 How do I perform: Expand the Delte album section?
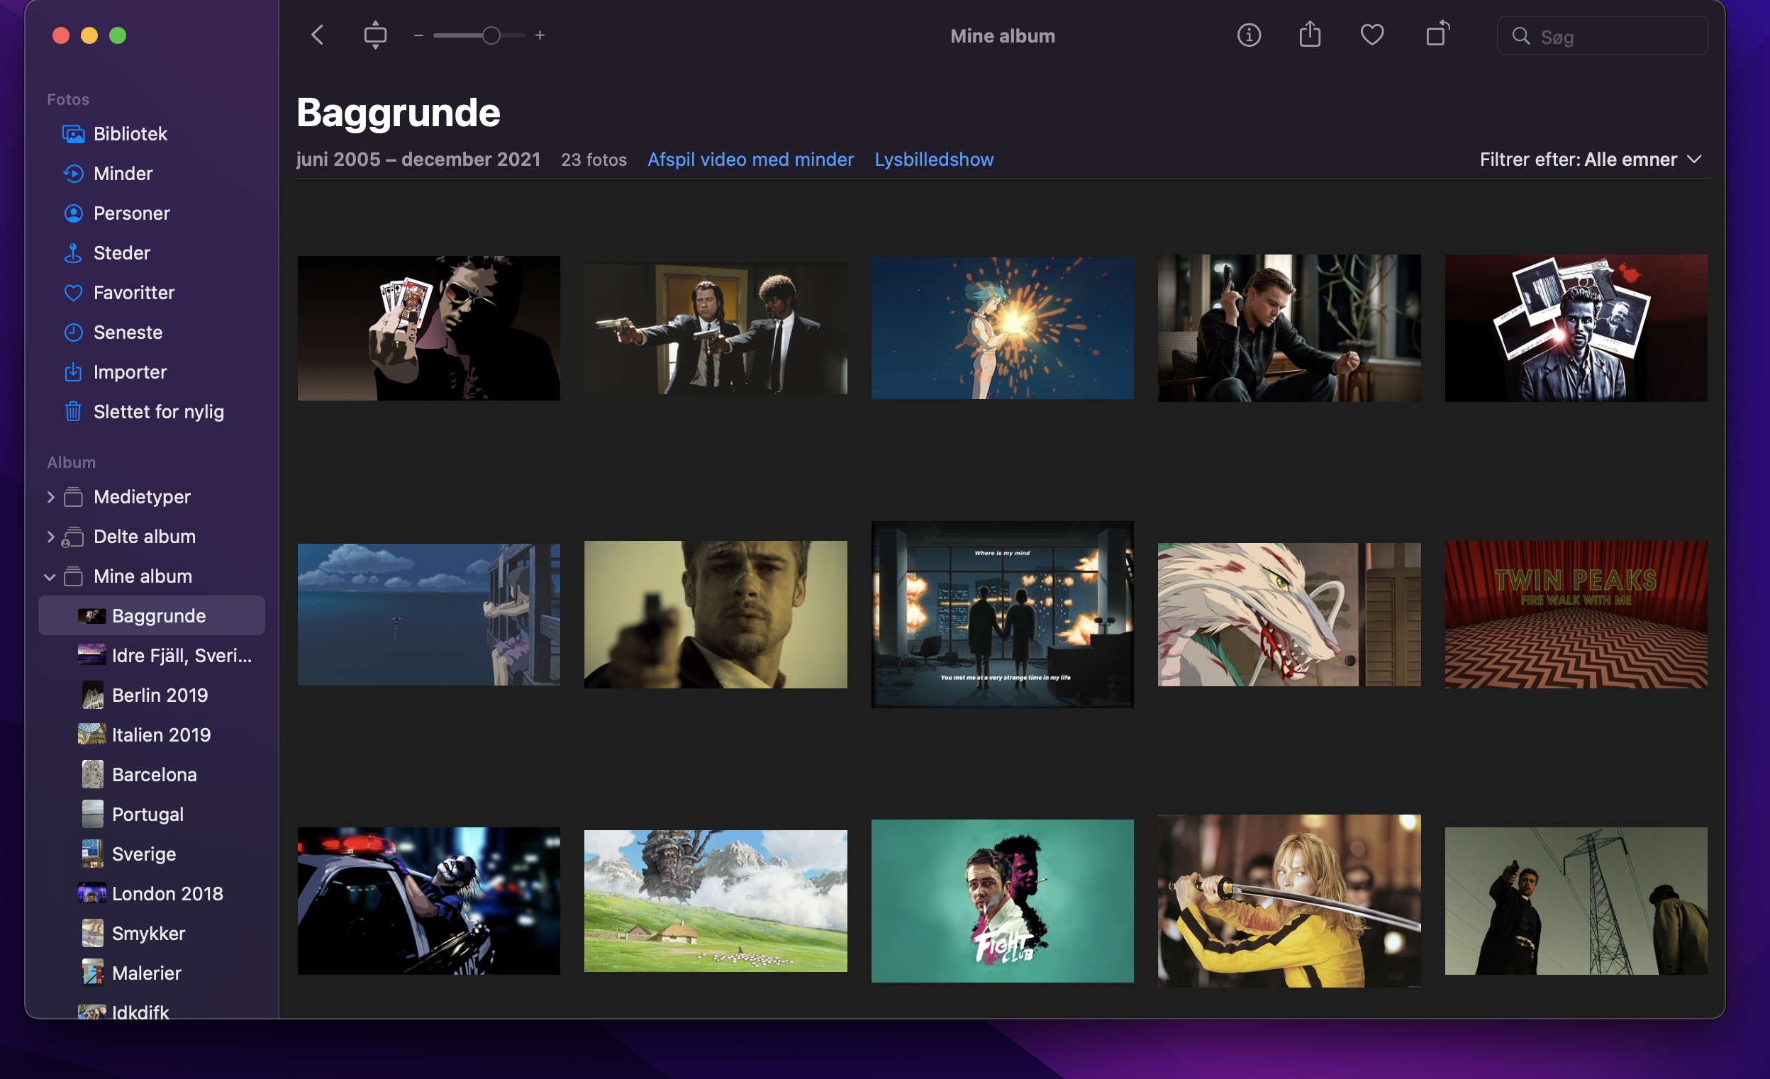(x=50, y=537)
